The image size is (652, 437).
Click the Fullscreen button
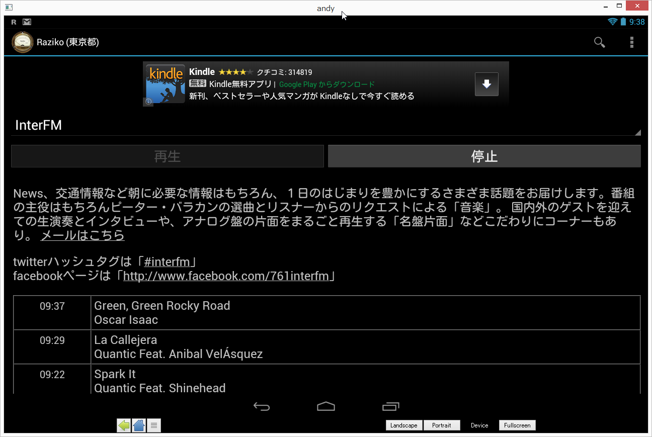coord(517,425)
